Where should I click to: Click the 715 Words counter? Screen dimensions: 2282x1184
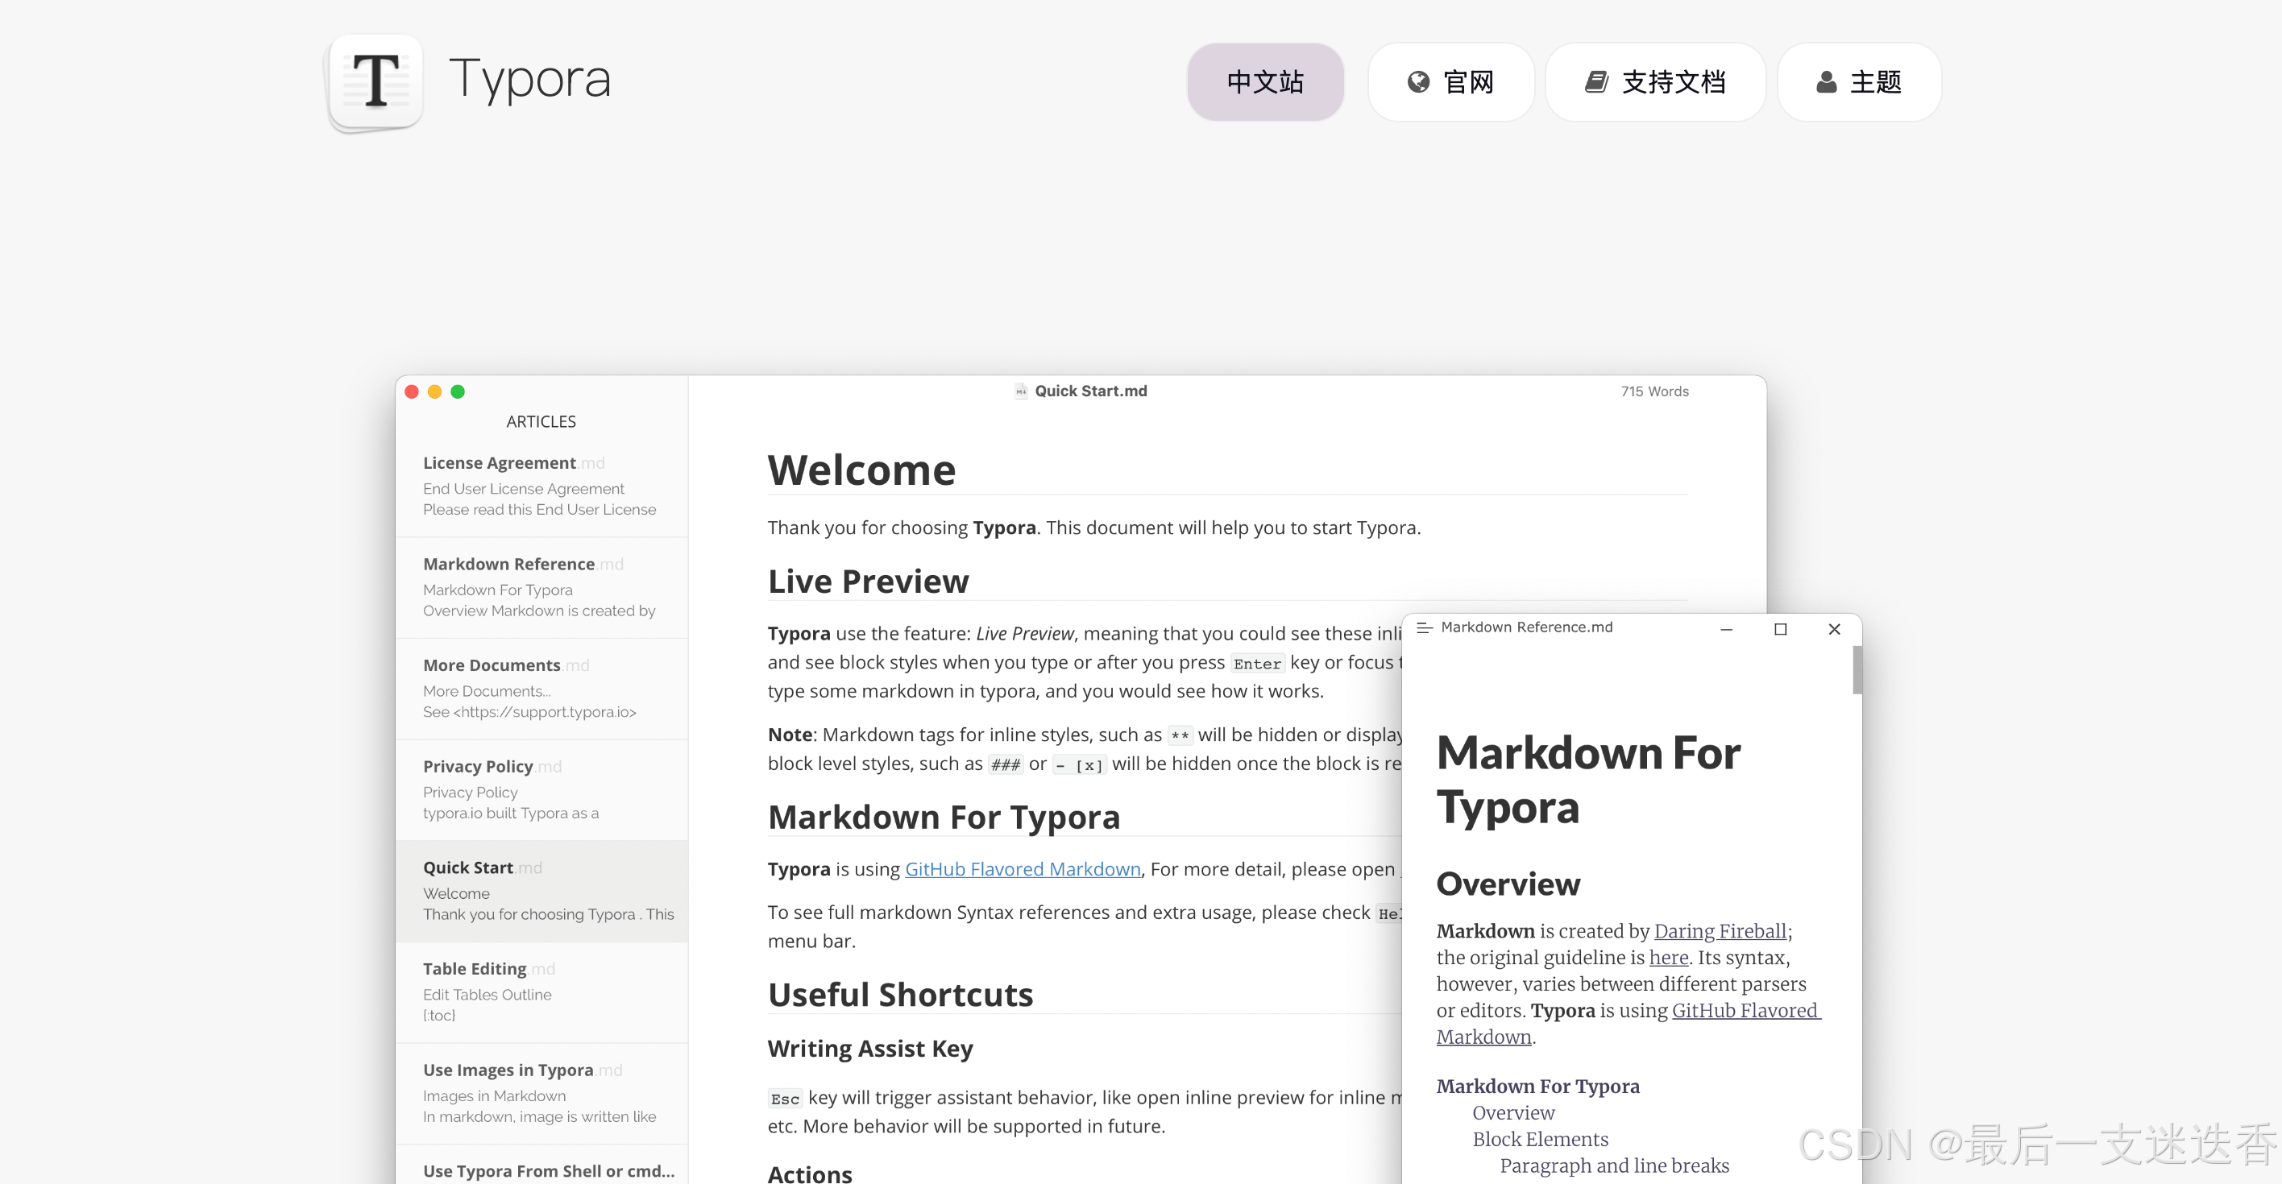(1655, 391)
